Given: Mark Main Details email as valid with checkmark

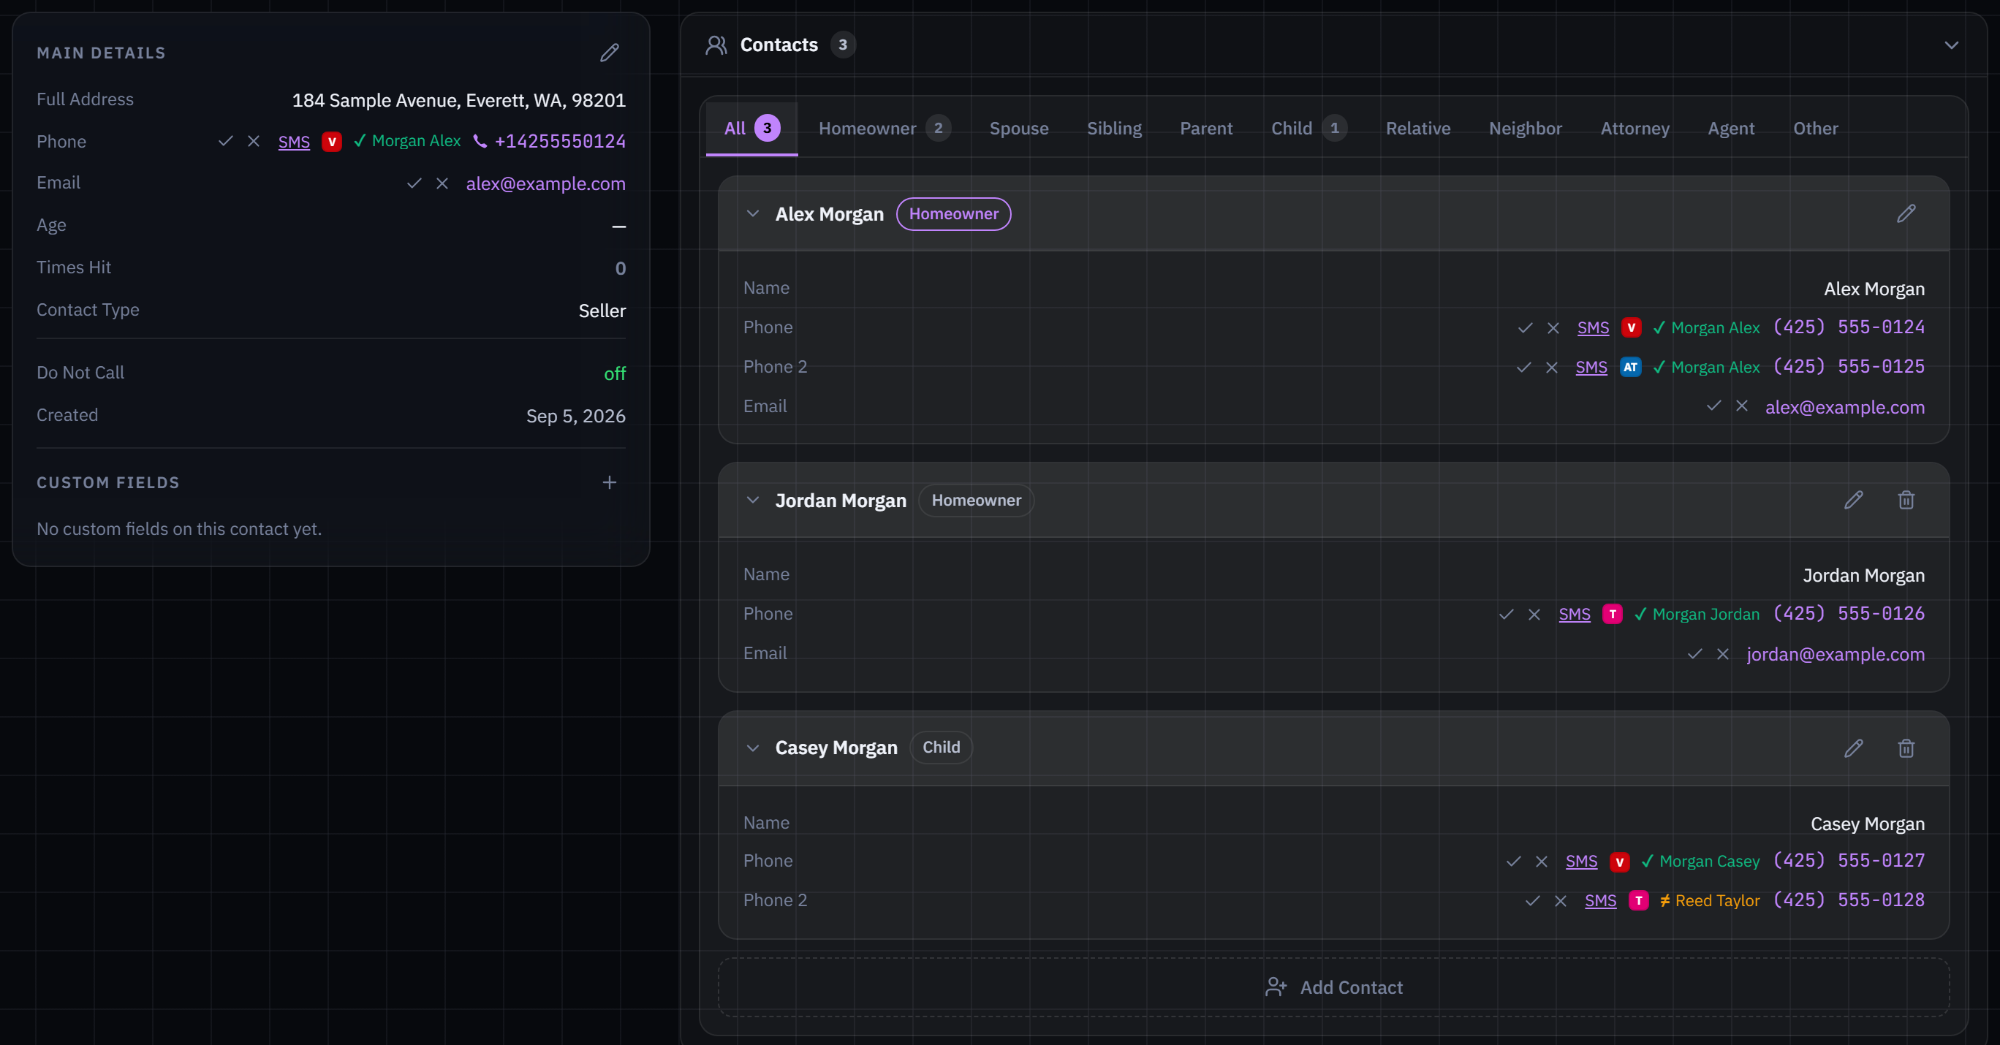Looking at the screenshot, I should click(414, 183).
